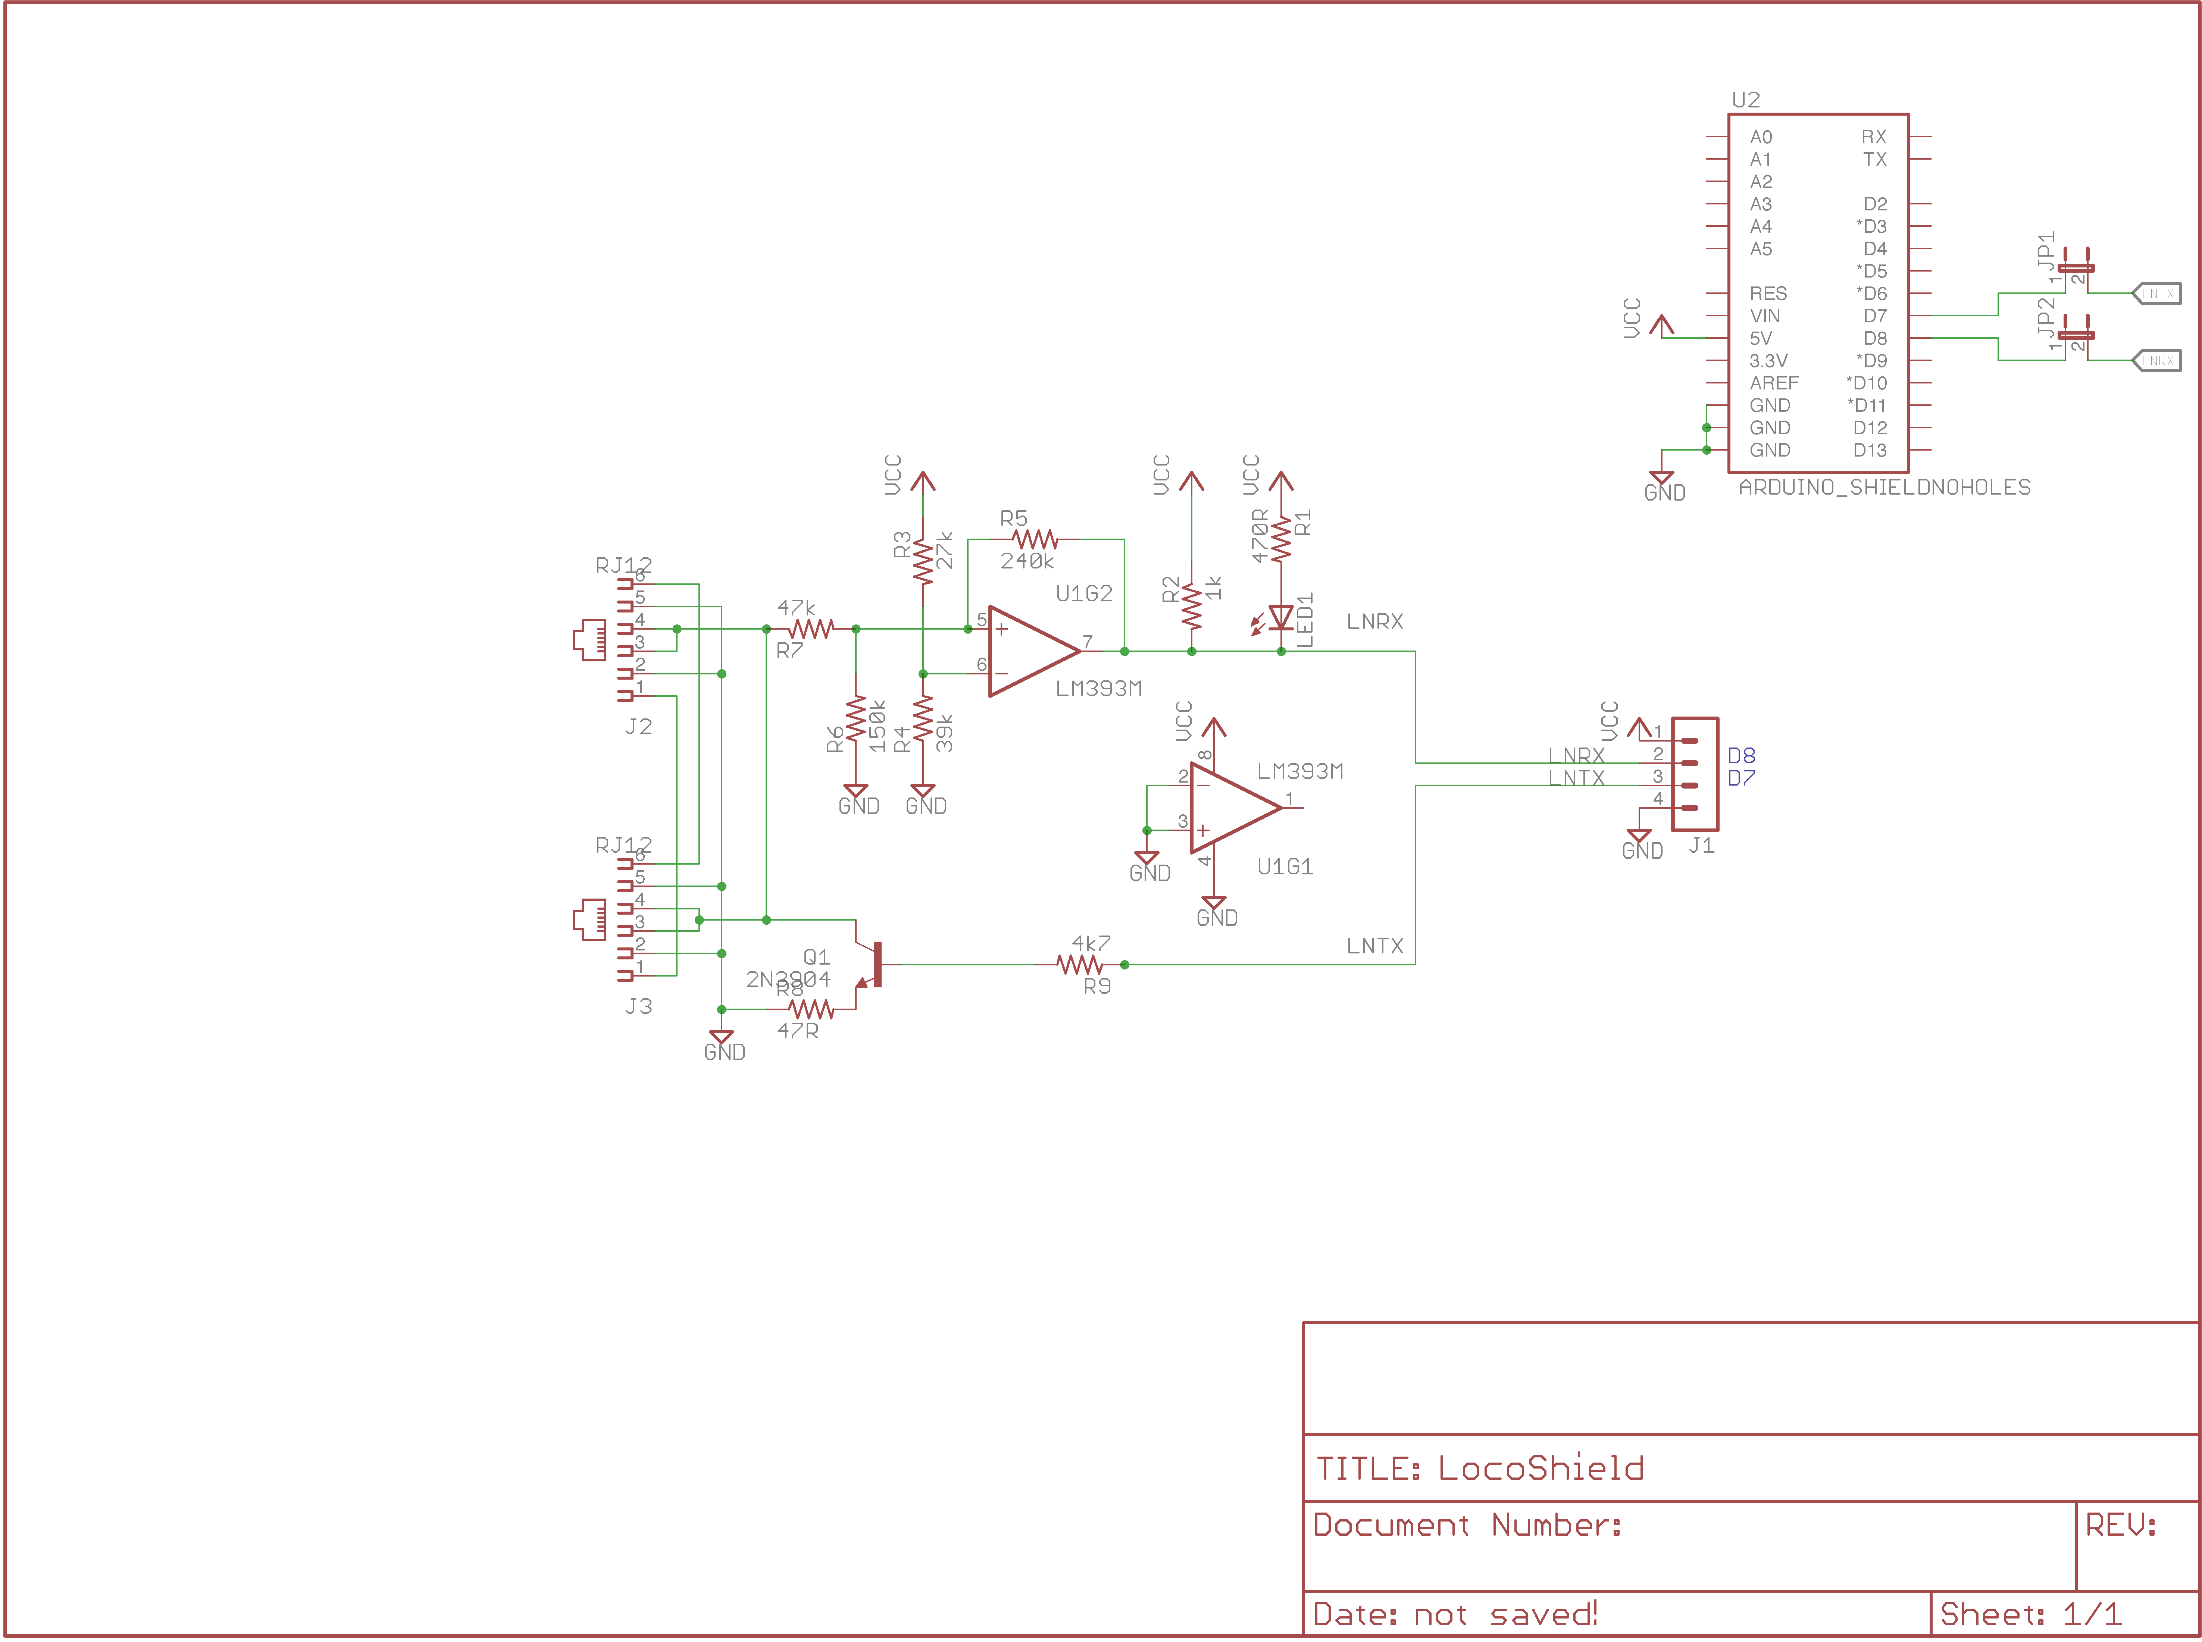Click the J3 connector designator
2202x1642 pixels.
[x=638, y=1007]
